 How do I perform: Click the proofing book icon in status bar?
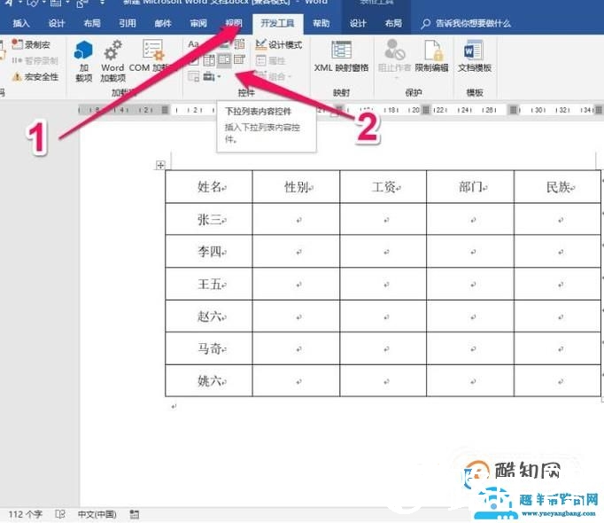pos(60,514)
